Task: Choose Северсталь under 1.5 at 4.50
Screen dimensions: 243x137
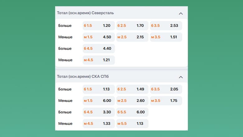Action: tap(99, 37)
